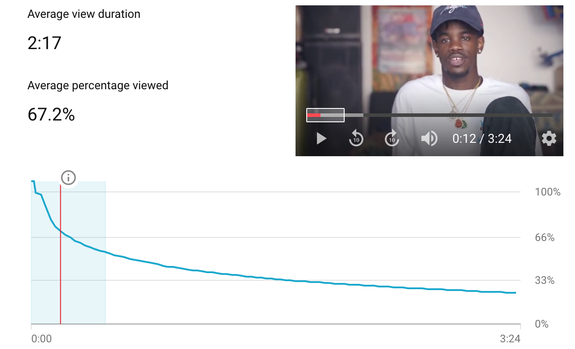Skip forward 10 seconds

[x=392, y=138]
